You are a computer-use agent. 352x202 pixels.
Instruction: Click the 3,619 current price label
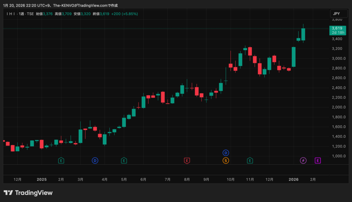[x=337, y=28]
